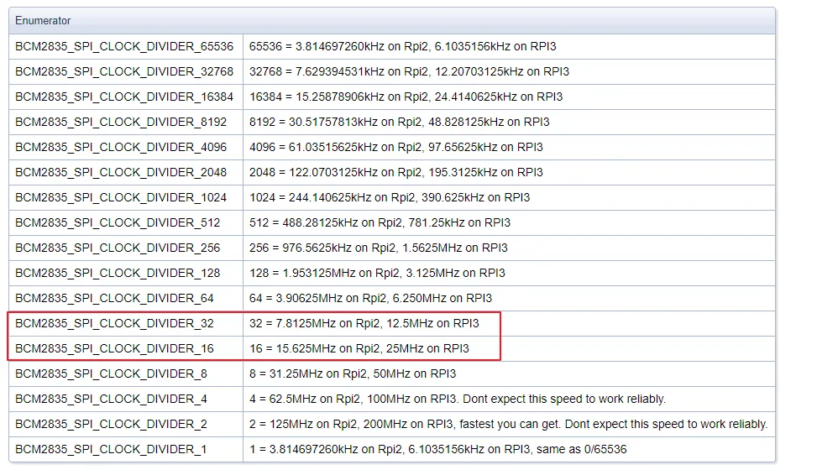Select BCM2835_SPI_CLOCK_DIVIDER_8192 enumerator name
817x470 pixels.
coord(121,122)
